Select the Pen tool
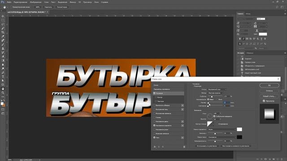This screenshot has height=161, width=287. 3,72
